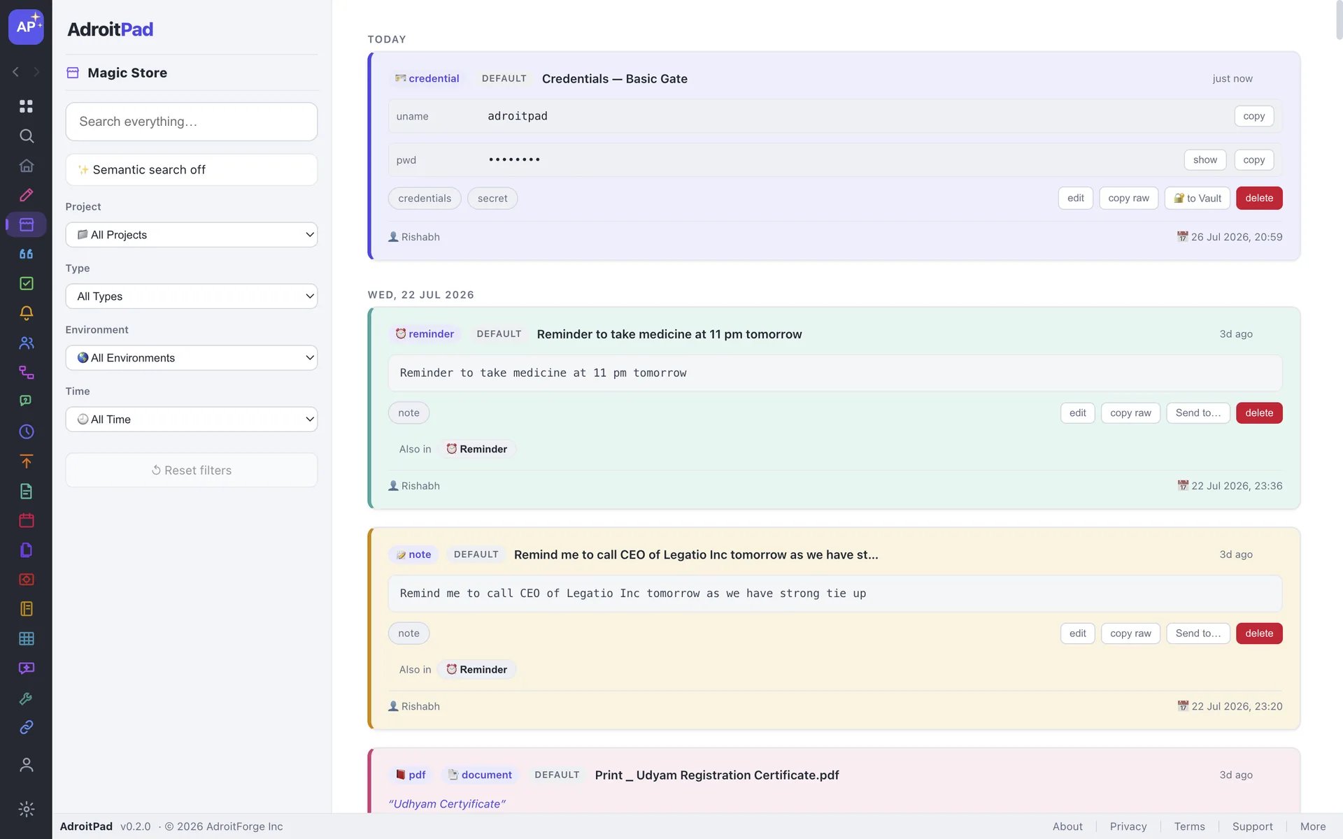The width and height of the screenshot is (1343, 839).
Task: Open the magenta workflow nodes icon
Action: click(x=26, y=372)
